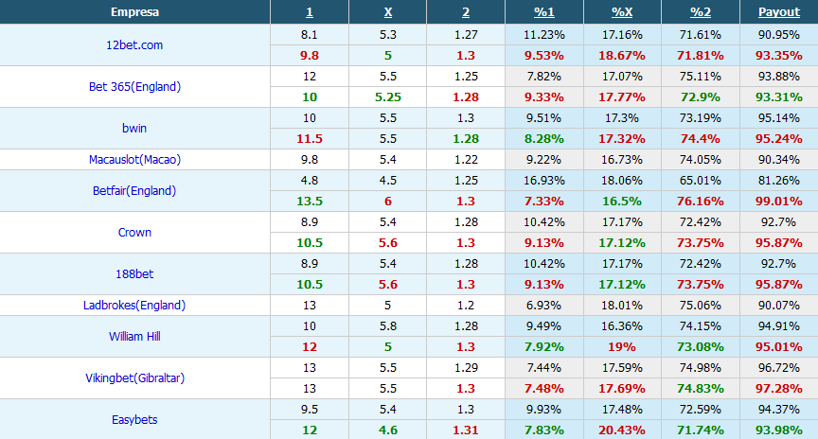Click the 75.11% cell for Bet 365
The width and height of the screenshot is (818, 439).
pos(701,76)
